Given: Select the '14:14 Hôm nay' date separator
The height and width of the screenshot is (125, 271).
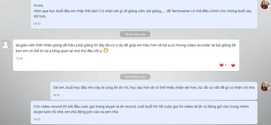Looking at the screenshot, I should [135, 77].
